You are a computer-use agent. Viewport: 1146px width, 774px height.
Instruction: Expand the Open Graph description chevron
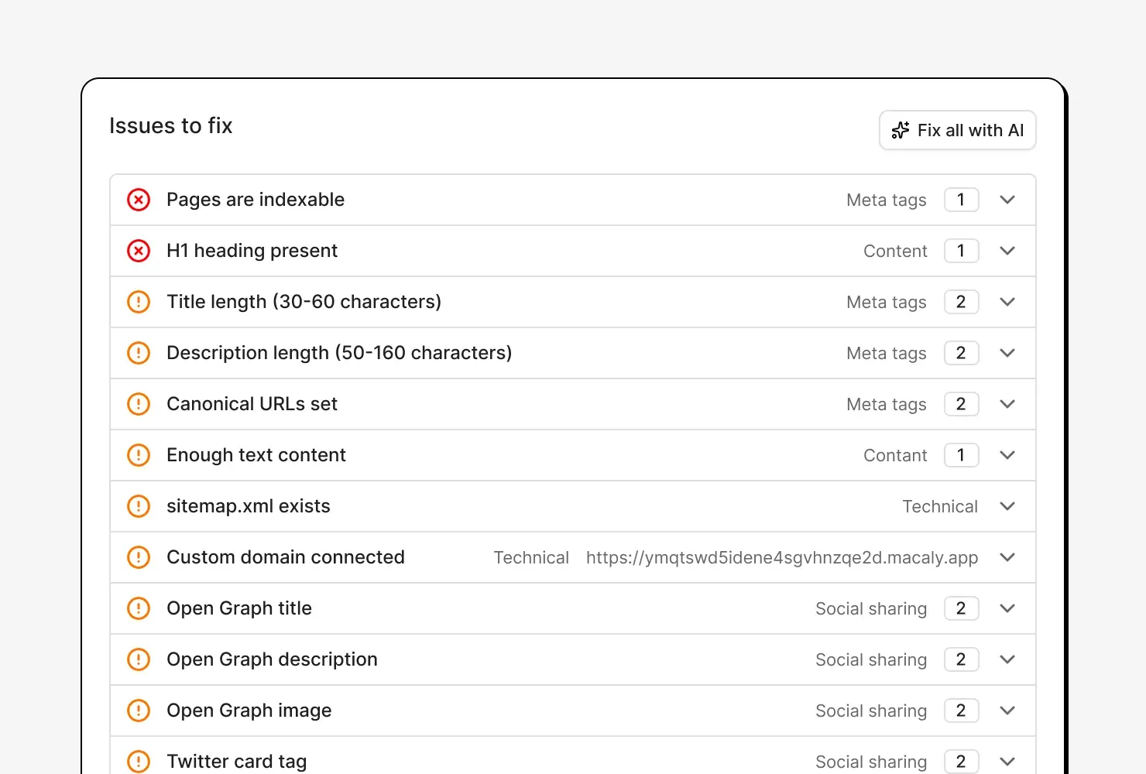click(1007, 659)
